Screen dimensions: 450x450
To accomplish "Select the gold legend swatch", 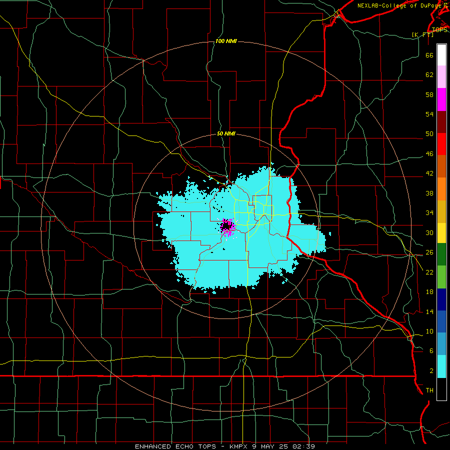I will click(x=441, y=212).
